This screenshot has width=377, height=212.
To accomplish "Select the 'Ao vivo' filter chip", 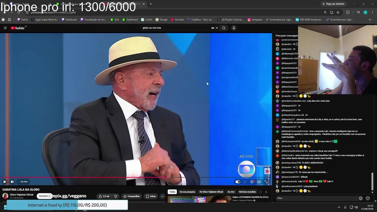I will 231,192.
